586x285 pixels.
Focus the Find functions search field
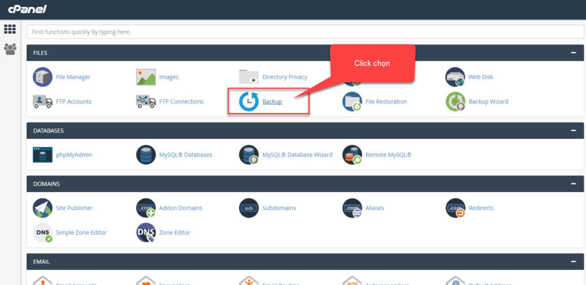pyautogui.click(x=306, y=32)
